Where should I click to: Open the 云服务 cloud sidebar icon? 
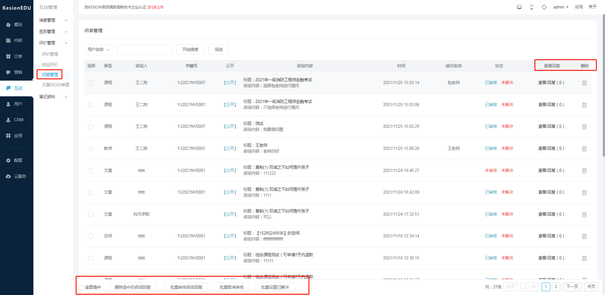[9, 176]
